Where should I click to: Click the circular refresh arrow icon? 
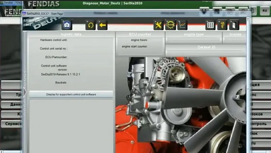click(x=90, y=25)
